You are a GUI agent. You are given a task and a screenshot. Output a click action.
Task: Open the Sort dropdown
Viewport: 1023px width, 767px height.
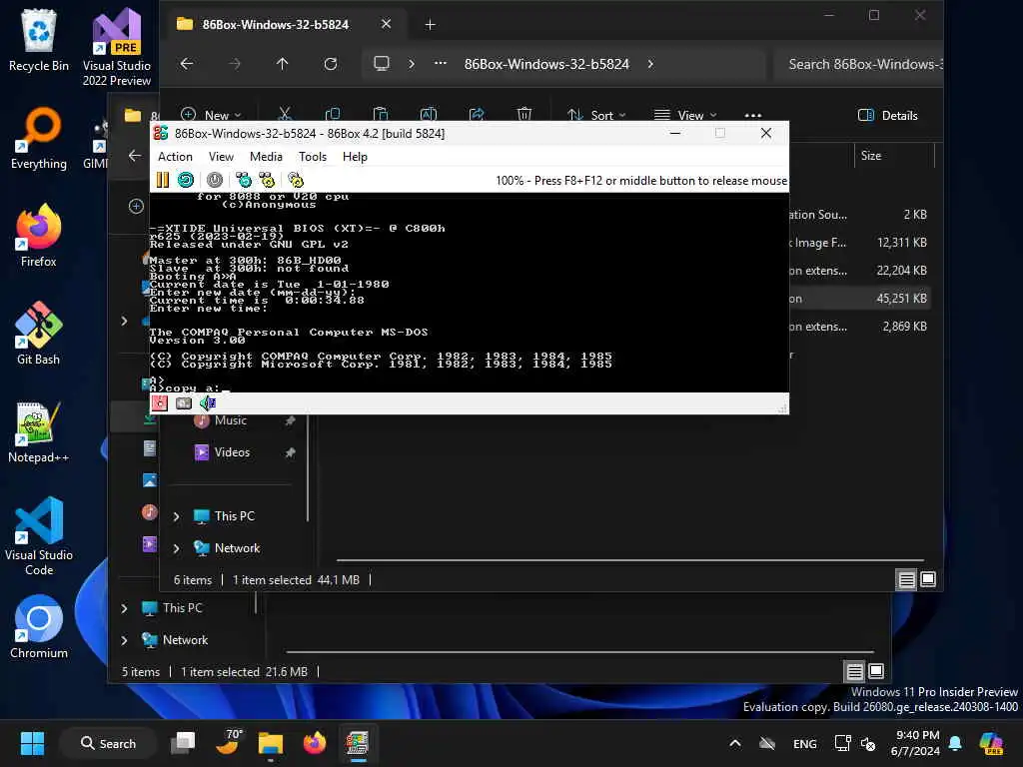(596, 115)
